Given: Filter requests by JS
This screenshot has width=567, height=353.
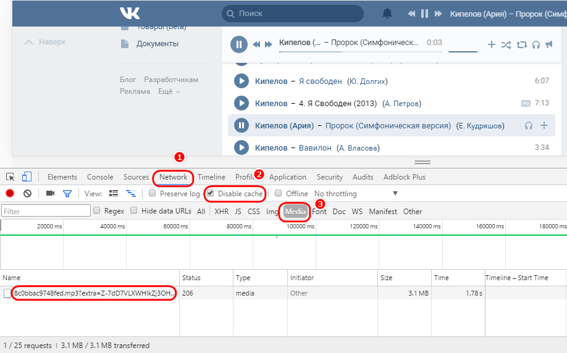Looking at the screenshot, I should tap(238, 212).
